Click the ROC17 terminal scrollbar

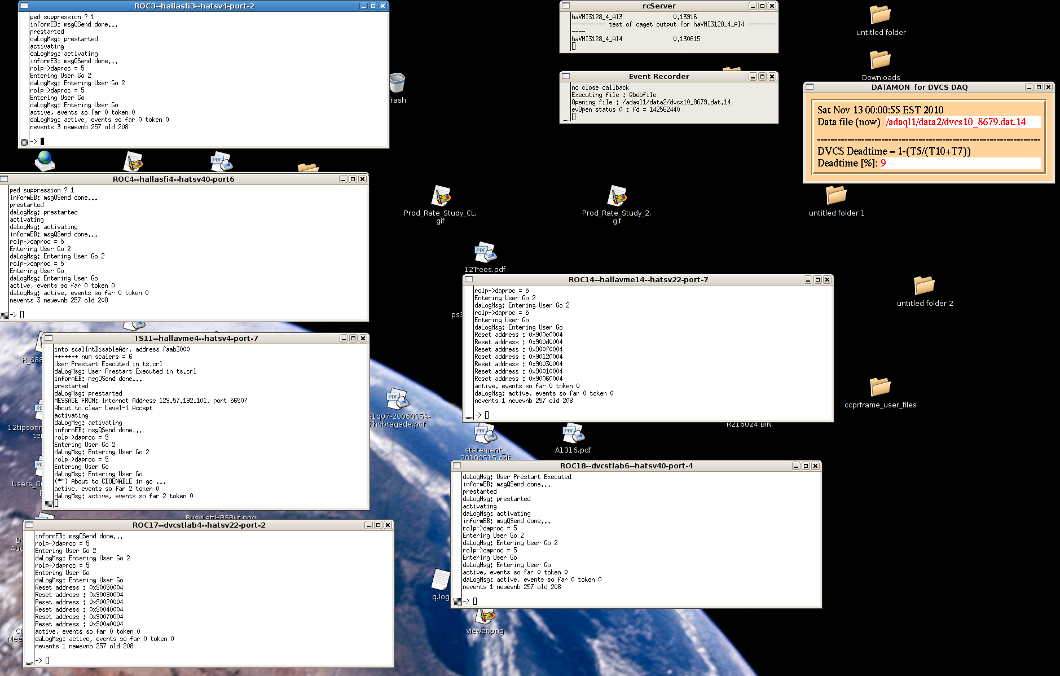coord(29,598)
